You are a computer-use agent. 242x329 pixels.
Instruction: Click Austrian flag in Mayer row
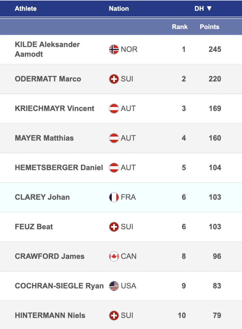tap(114, 138)
